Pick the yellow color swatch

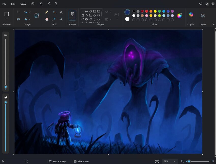pyautogui.click(x=155, y=11)
